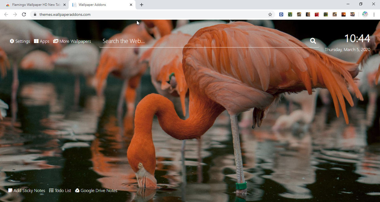Click the More Wallpapers picture icon

coord(56,41)
